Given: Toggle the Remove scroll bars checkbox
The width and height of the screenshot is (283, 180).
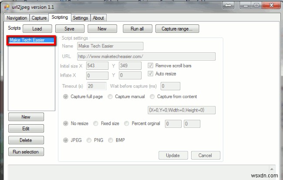Looking at the screenshot, I should coord(150,65).
